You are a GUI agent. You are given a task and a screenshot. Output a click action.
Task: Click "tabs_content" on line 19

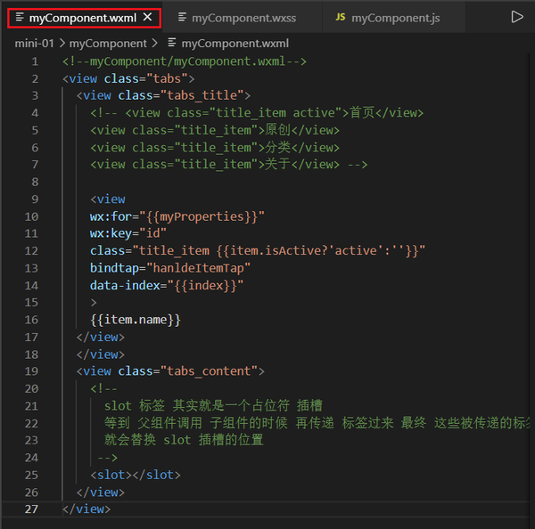(210, 371)
